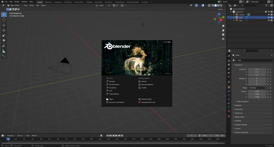Open the Output properties tab

229,65
